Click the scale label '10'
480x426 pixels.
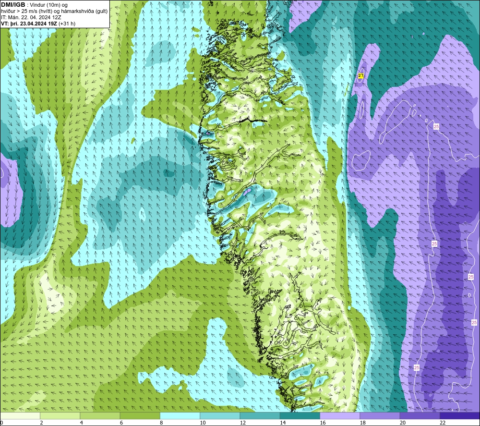pos(203,423)
